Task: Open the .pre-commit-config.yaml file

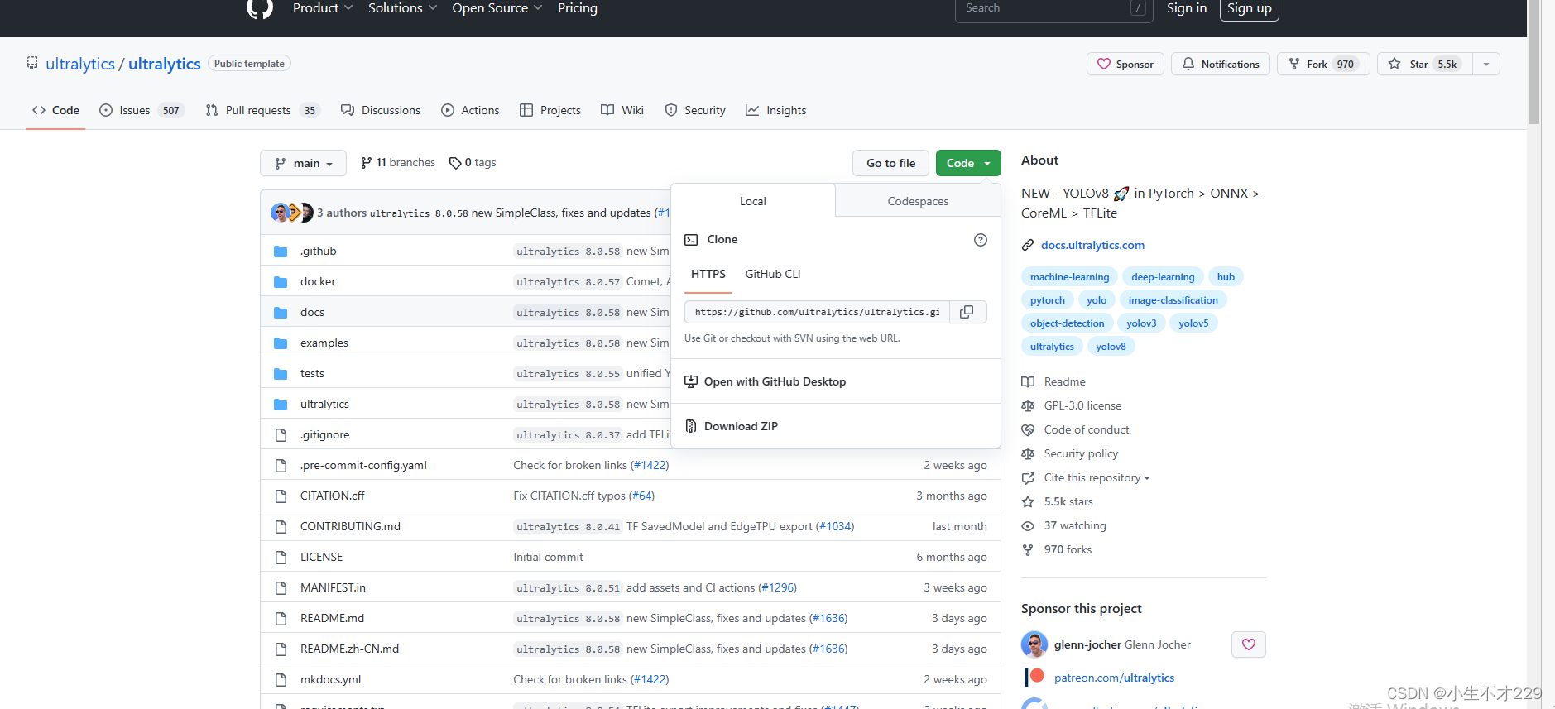Action: click(363, 466)
